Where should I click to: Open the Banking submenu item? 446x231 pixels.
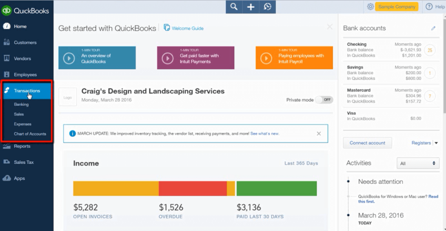tap(21, 104)
